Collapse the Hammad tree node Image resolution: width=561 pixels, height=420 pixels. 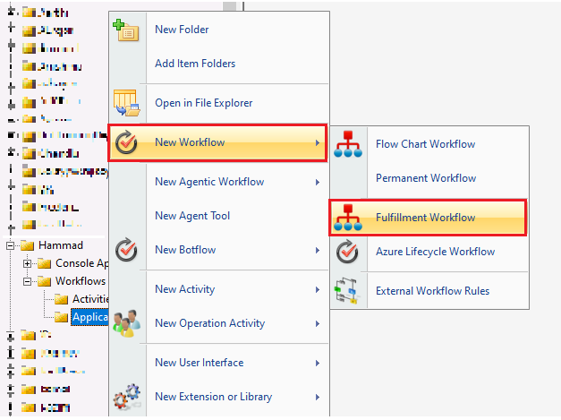pyautogui.click(x=10, y=245)
